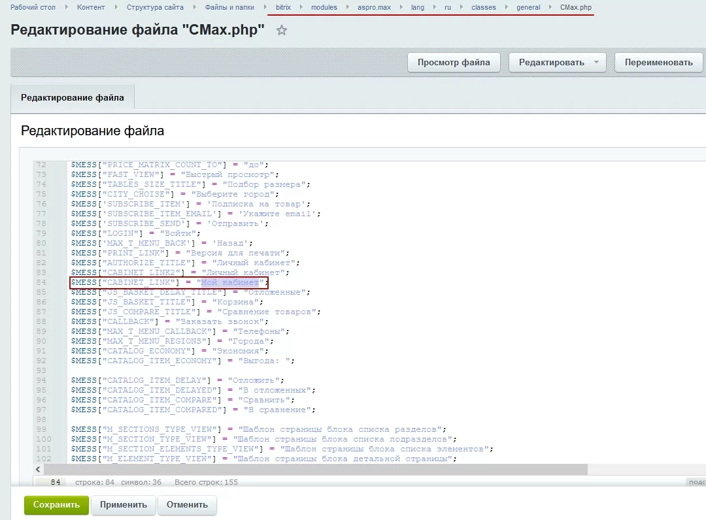The height and width of the screenshot is (520, 706).
Task: Click the Переименовать button
Action: [658, 63]
